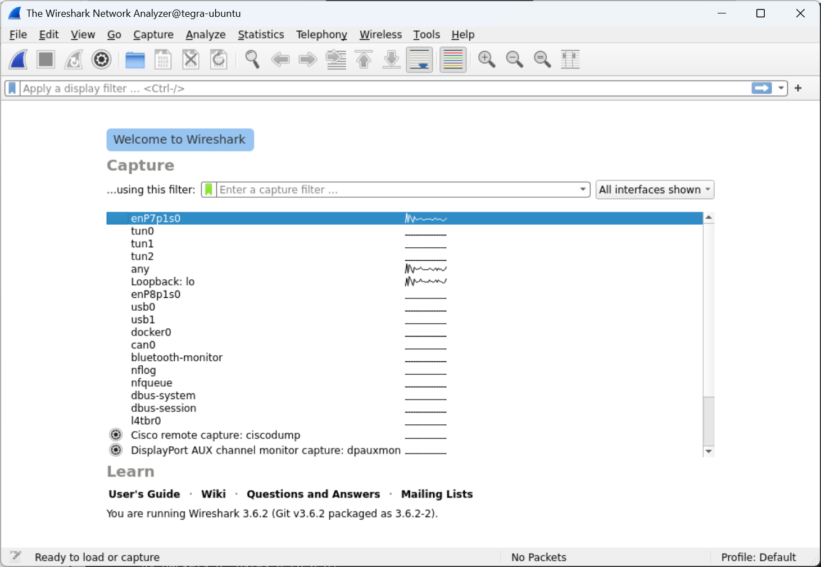821x567 pixels.
Task: Click Profile: Default in status bar
Action: [x=759, y=557]
